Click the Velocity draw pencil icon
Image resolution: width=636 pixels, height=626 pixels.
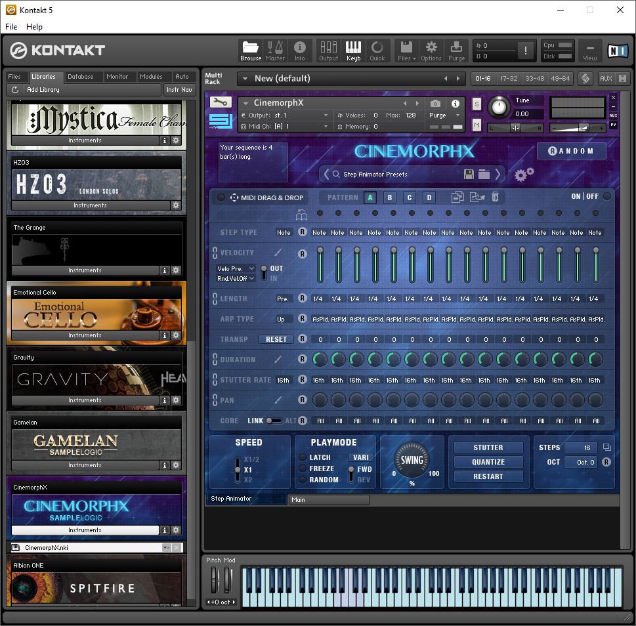coord(278,253)
